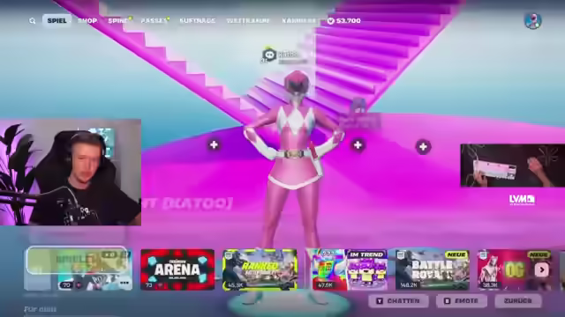Open the IM TREND game tile
The height and width of the screenshot is (317, 565).
pyautogui.click(x=367, y=269)
